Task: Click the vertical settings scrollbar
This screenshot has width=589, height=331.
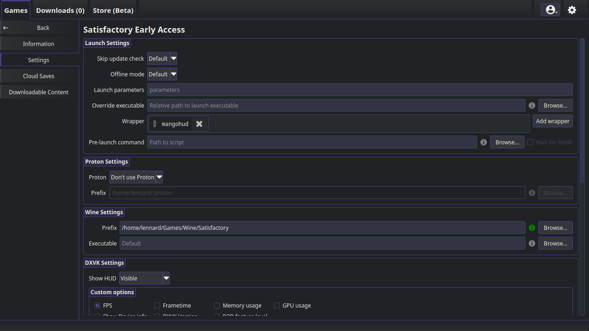Action: tap(582, 110)
